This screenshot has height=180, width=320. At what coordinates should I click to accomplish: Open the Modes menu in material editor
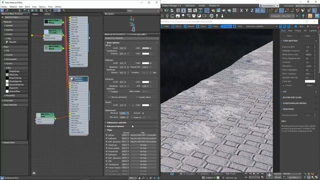(x=4, y=6)
